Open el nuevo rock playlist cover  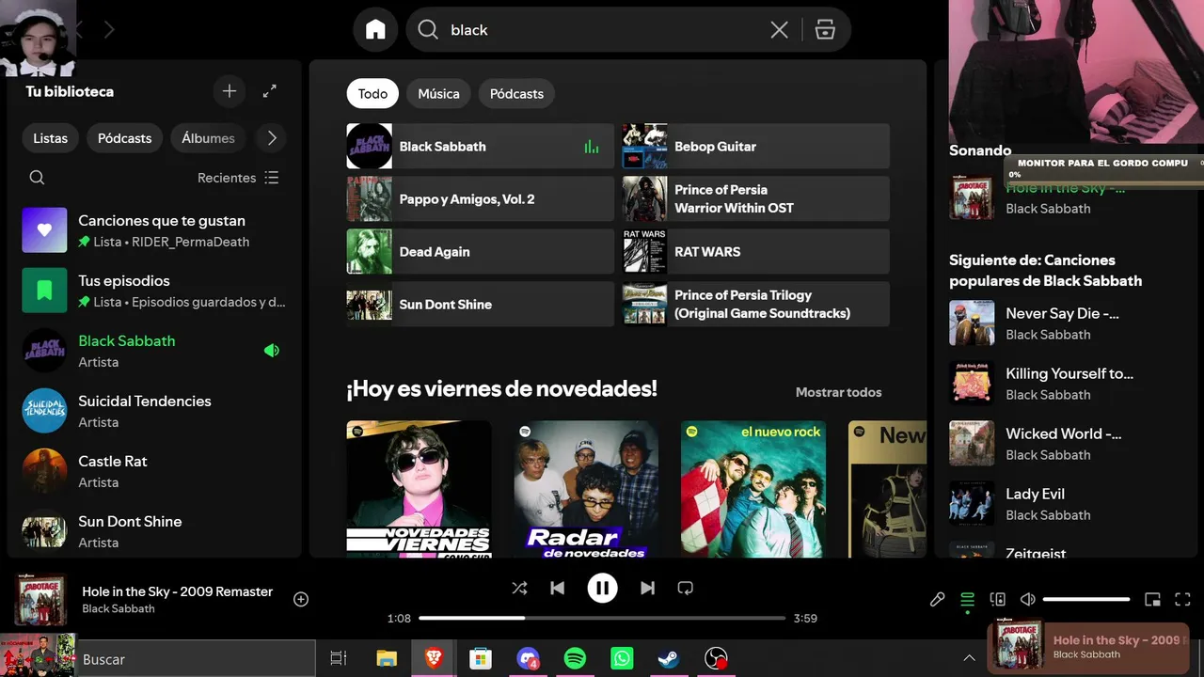coord(753,489)
